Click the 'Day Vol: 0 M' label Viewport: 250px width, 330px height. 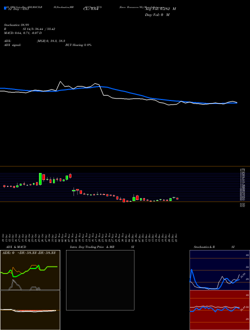[x=157, y=15]
